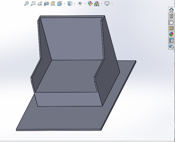Open the Display Style dropdown arrow
Image resolution: width=175 pixels, height=142 pixels.
pyautogui.click(x=75, y=4)
